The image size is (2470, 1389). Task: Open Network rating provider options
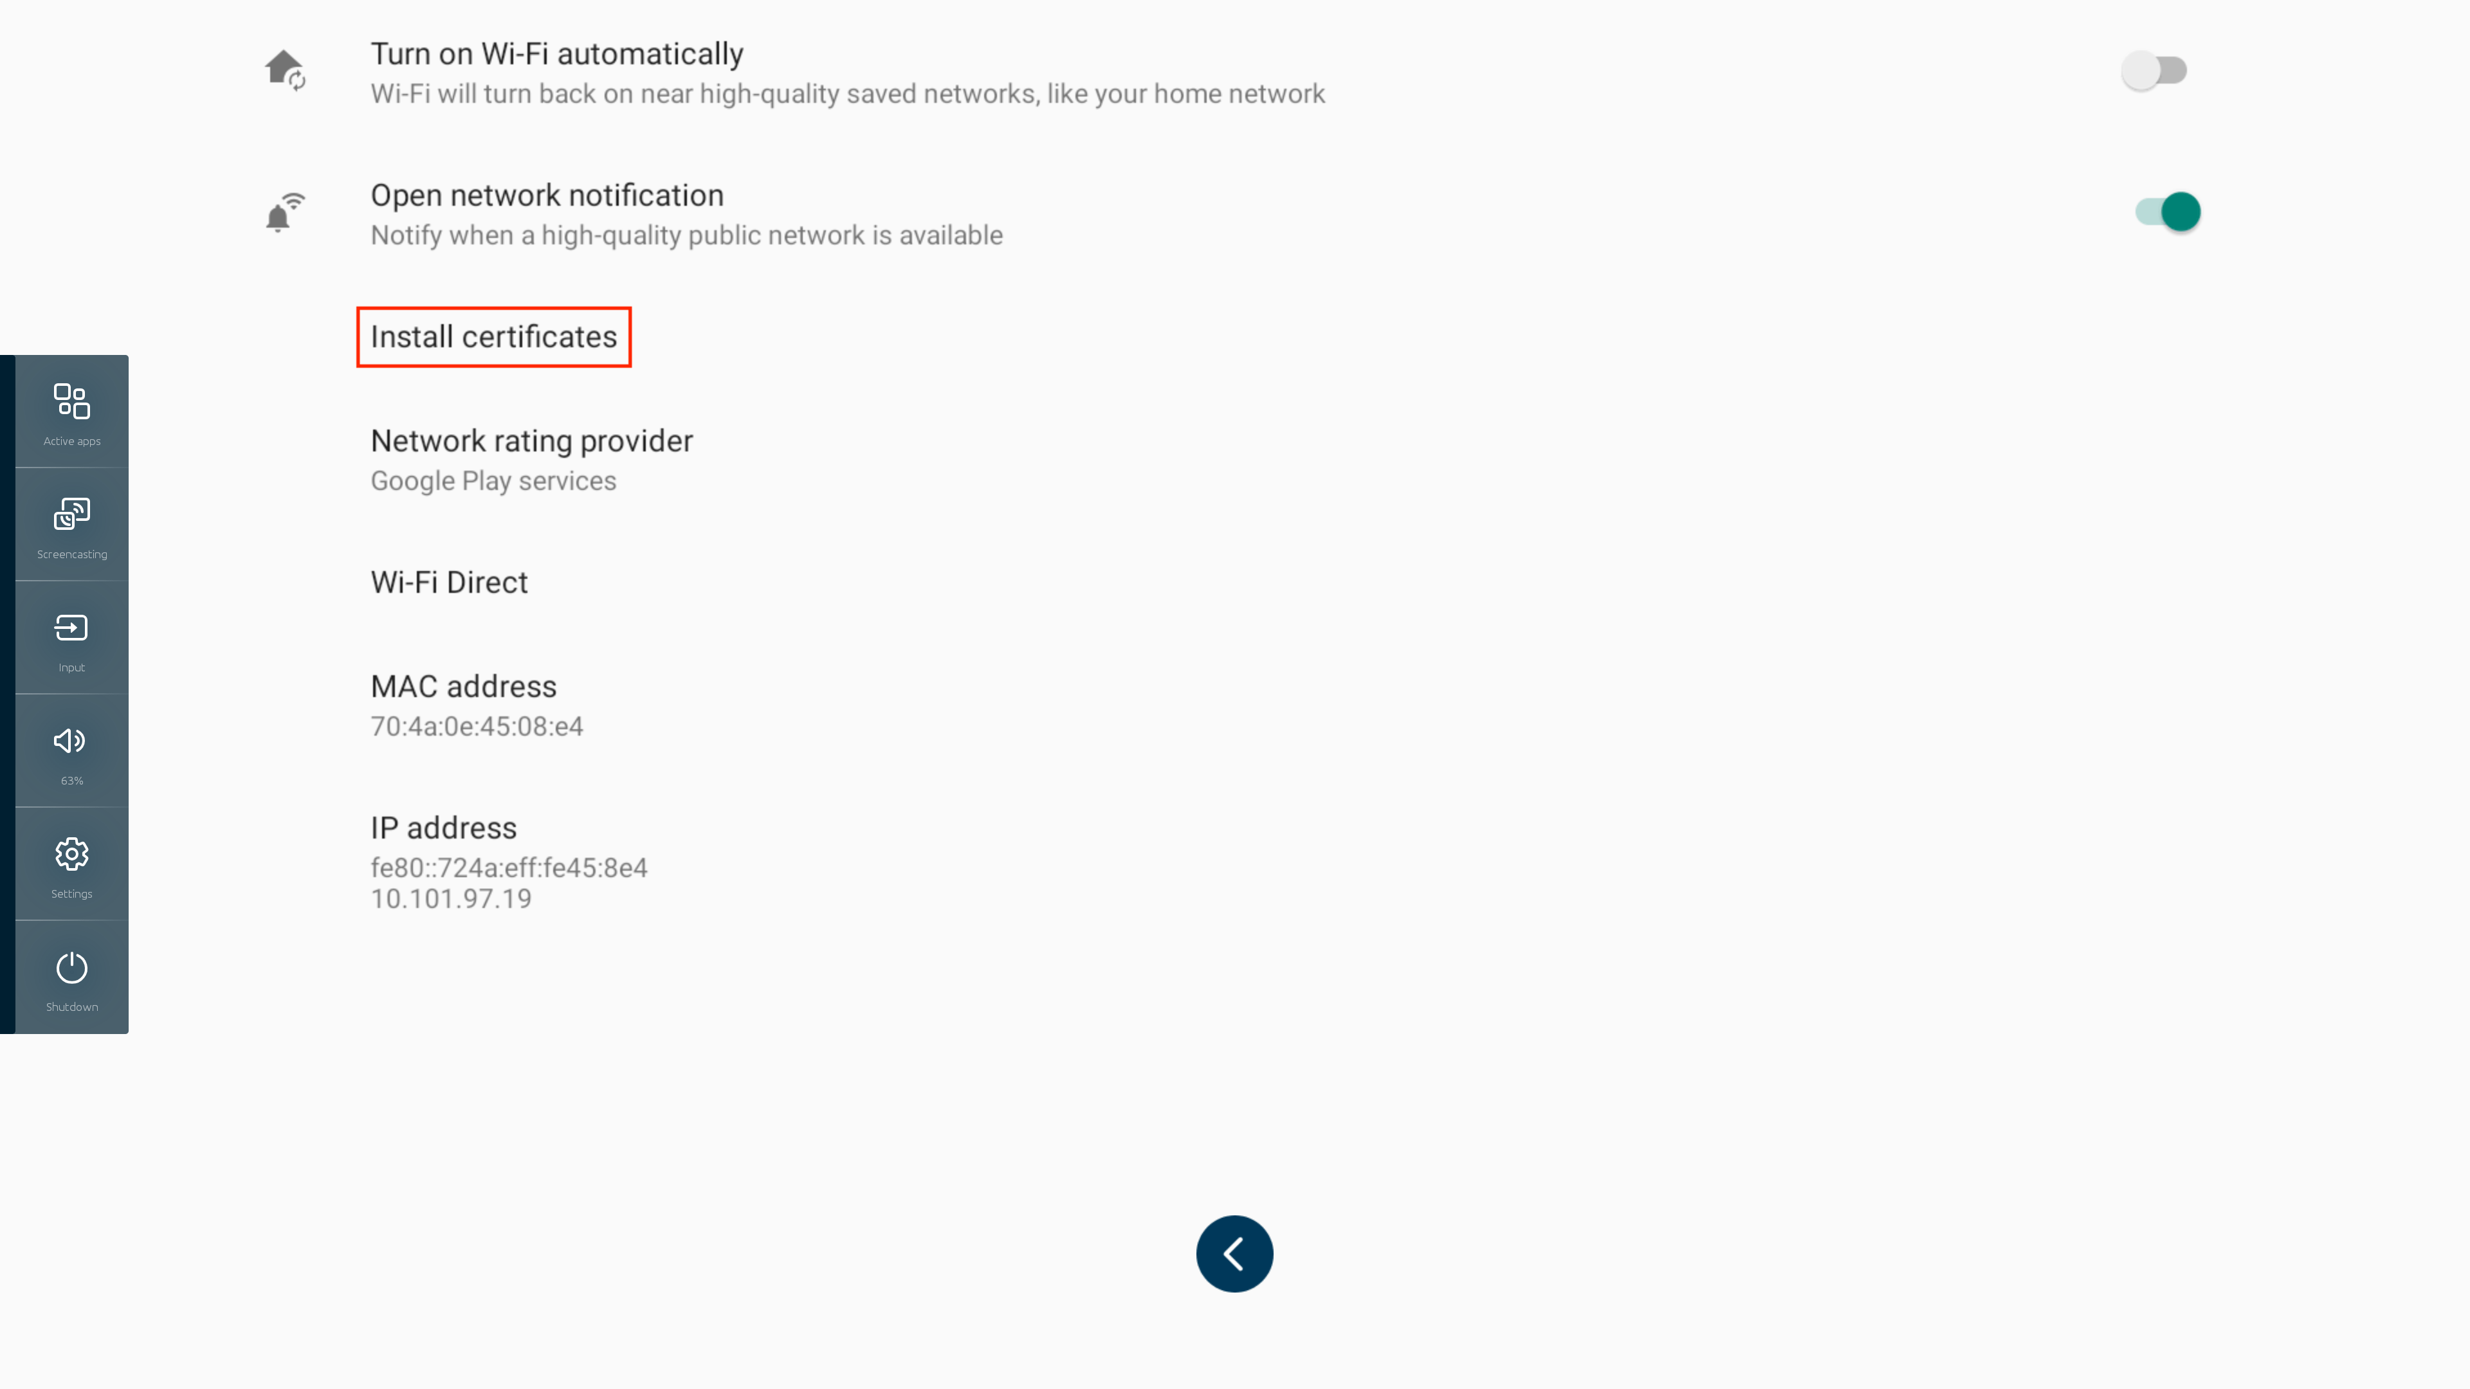coord(531,458)
